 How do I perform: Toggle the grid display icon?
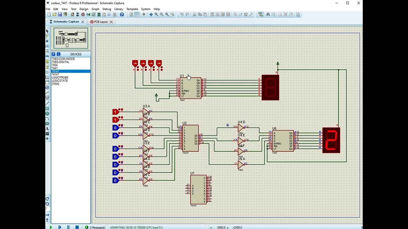tap(137, 14)
